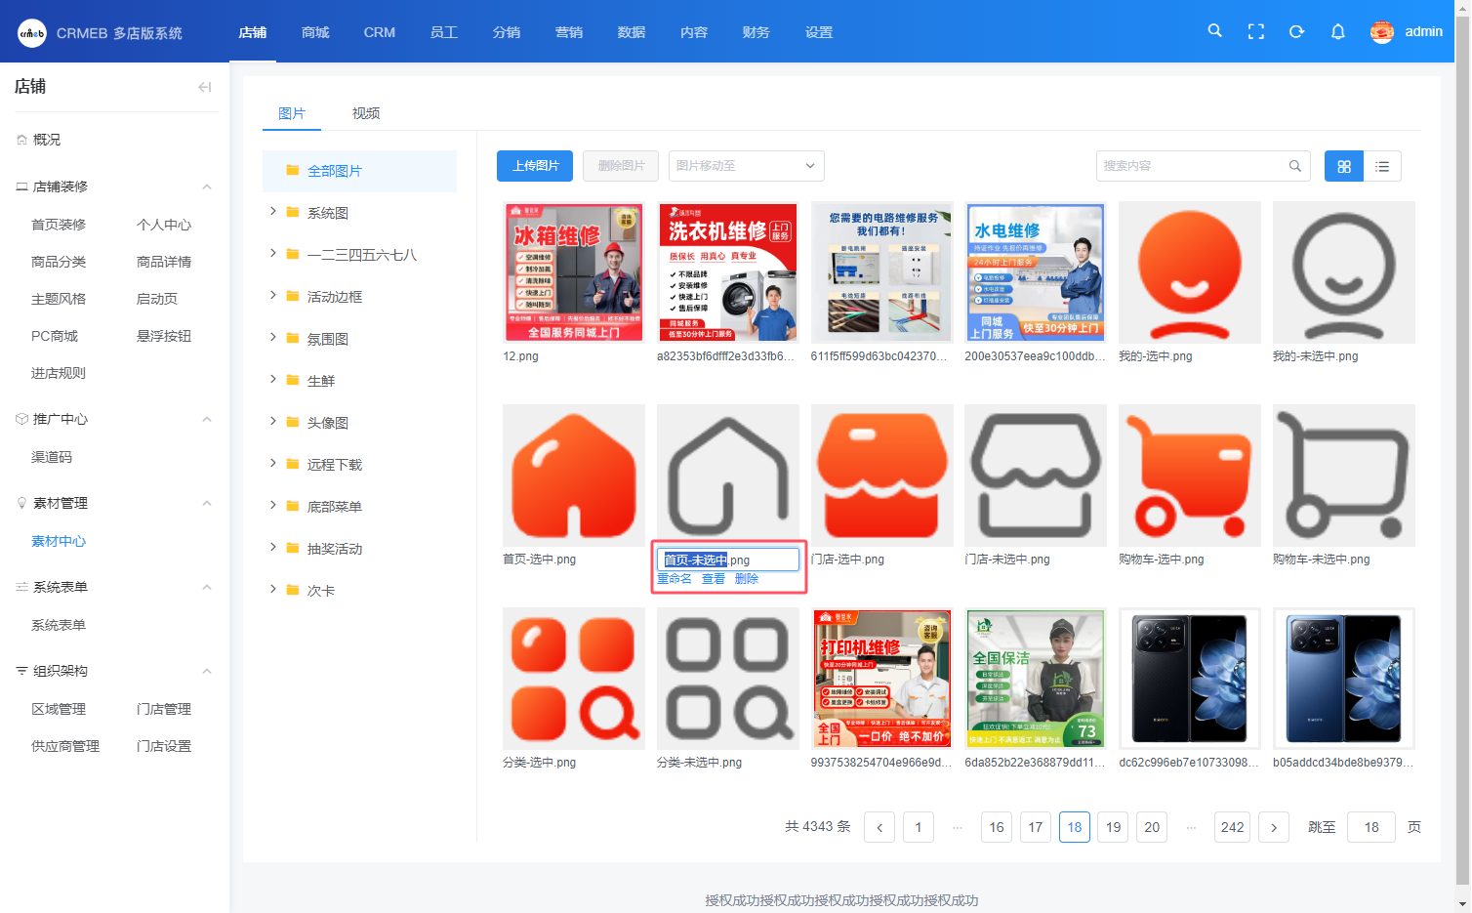
Task: Open the 设置 top menu
Action: [x=819, y=32]
